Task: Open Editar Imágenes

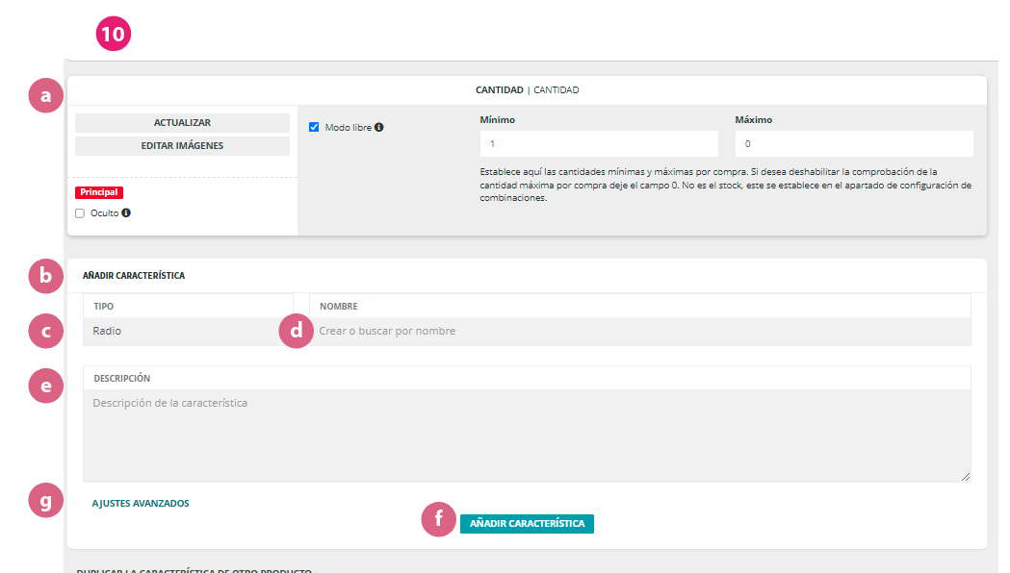Action: click(182, 146)
